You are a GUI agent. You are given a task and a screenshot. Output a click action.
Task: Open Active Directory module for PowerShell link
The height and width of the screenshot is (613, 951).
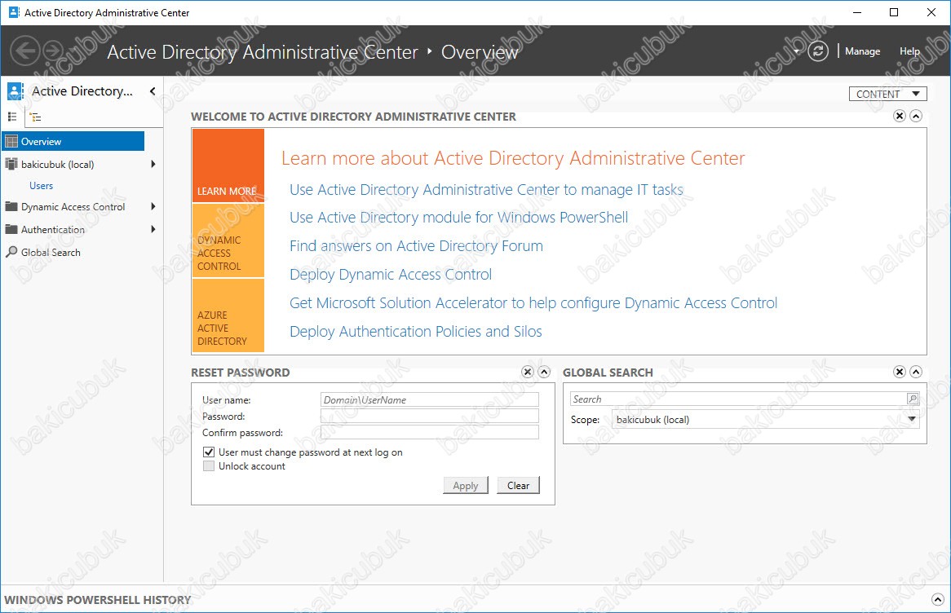pyautogui.click(x=458, y=217)
